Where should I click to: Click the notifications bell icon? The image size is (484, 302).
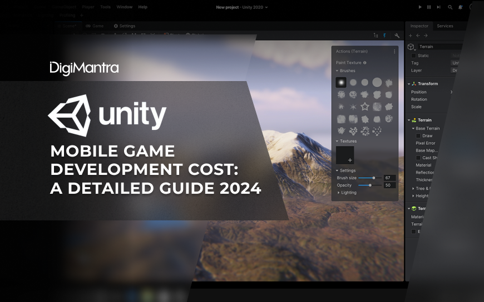pyautogui.click(x=460, y=7)
